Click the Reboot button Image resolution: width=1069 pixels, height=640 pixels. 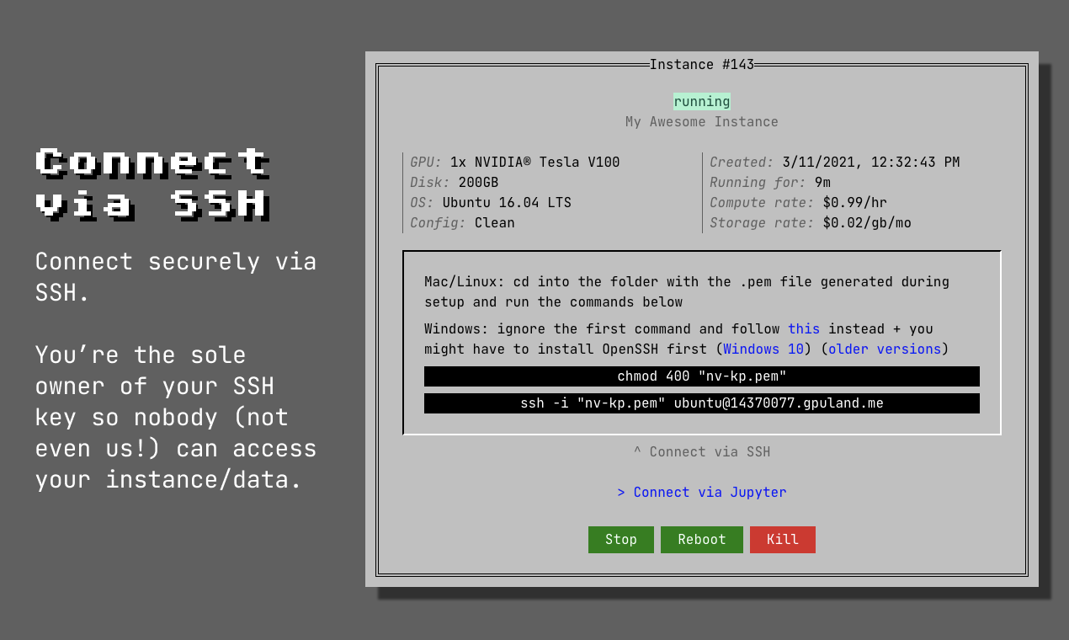pyautogui.click(x=701, y=539)
